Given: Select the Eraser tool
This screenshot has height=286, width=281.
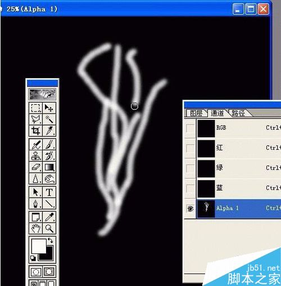Looking at the screenshot, I should point(35,167).
